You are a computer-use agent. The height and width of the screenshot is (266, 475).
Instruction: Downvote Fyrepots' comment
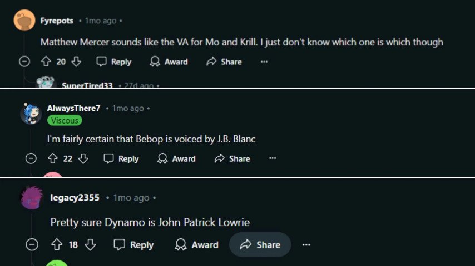coord(76,62)
